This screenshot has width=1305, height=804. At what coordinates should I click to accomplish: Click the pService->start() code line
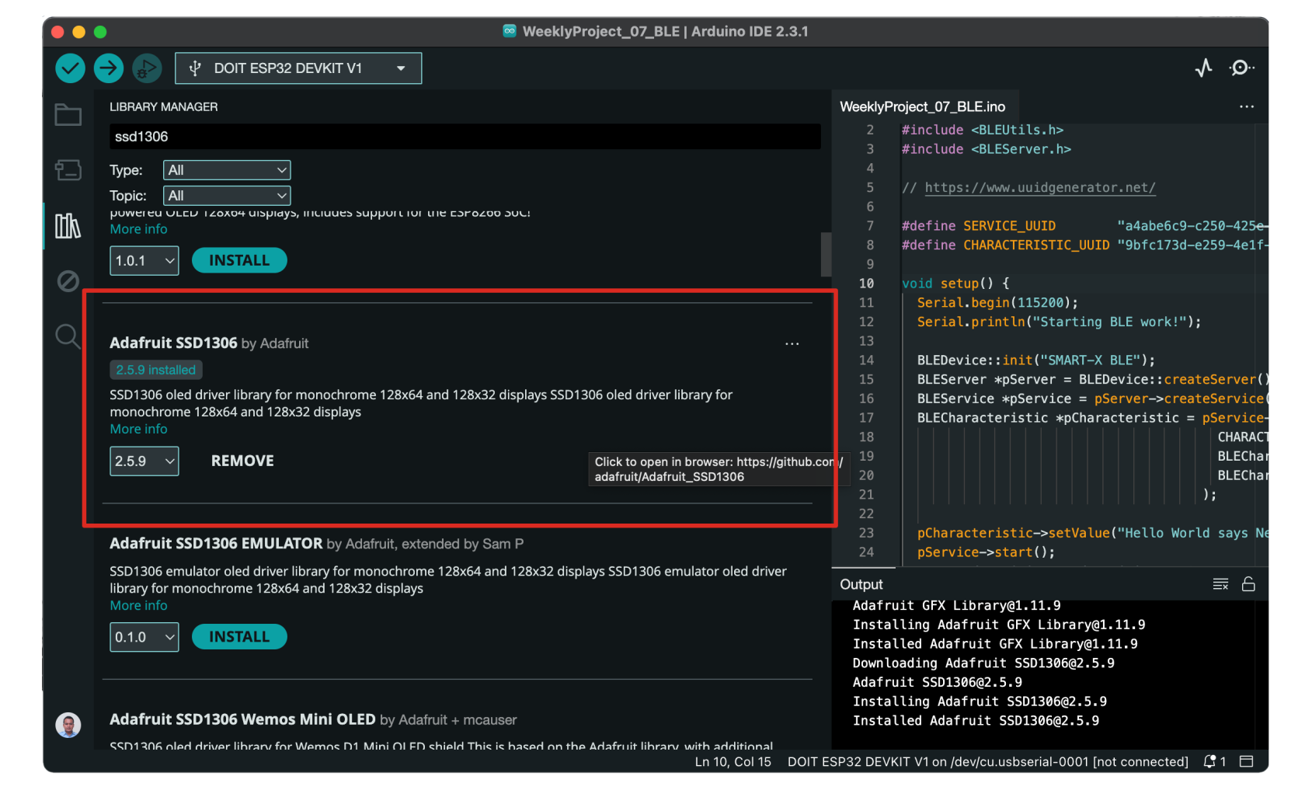point(986,552)
